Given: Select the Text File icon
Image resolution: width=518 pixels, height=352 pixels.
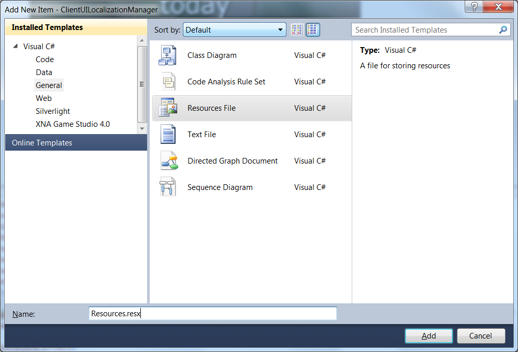Looking at the screenshot, I should tap(168, 134).
